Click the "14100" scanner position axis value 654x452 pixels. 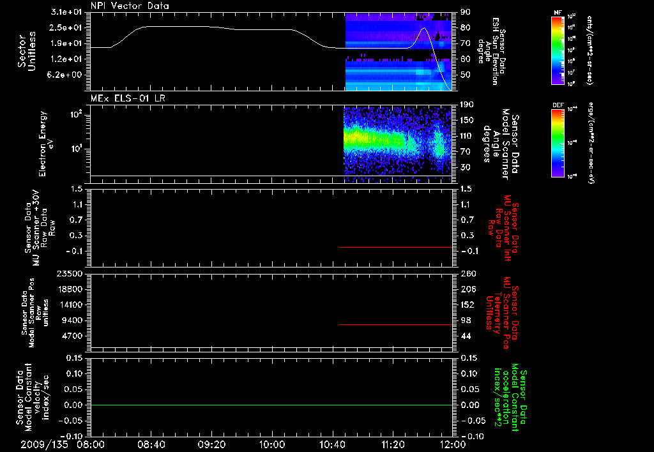click(x=69, y=305)
